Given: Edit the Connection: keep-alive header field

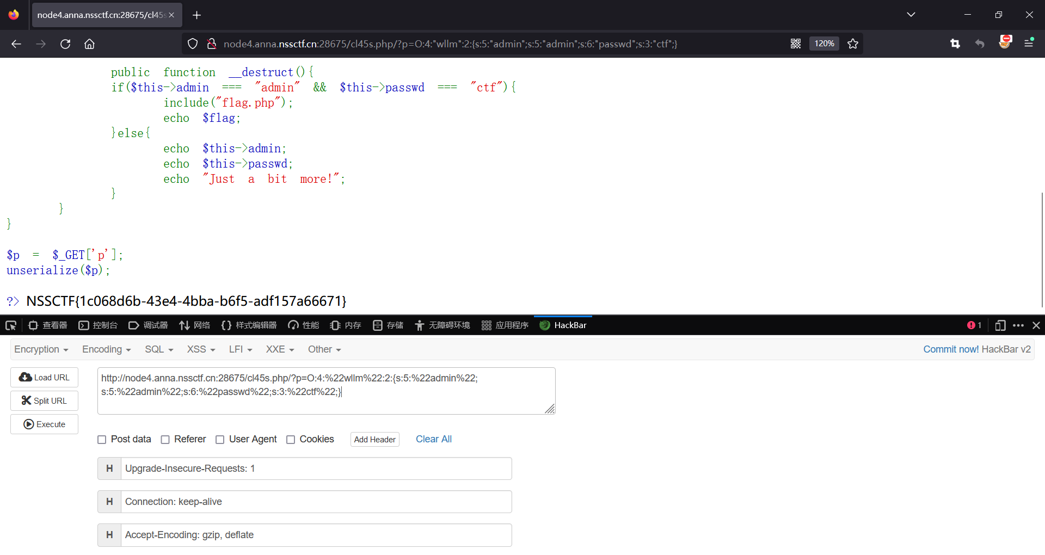Looking at the screenshot, I should point(316,502).
